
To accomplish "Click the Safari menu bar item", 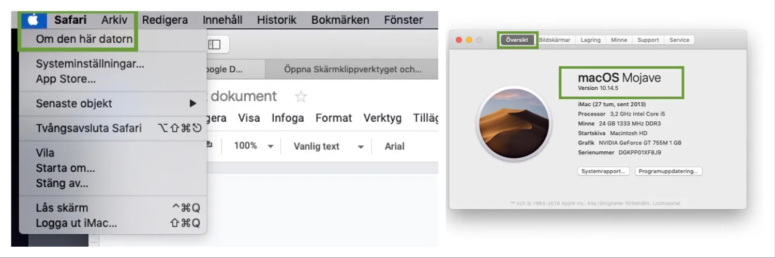I will click(x=70, y=20).
